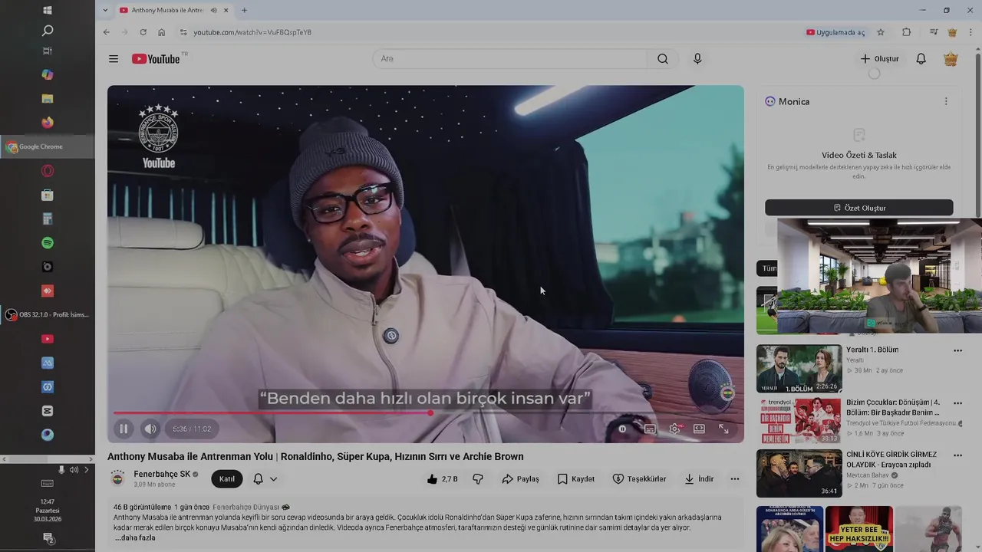982x552 pixels.
Task: Open Firefox from the taskbar
Action: (48, 122)
